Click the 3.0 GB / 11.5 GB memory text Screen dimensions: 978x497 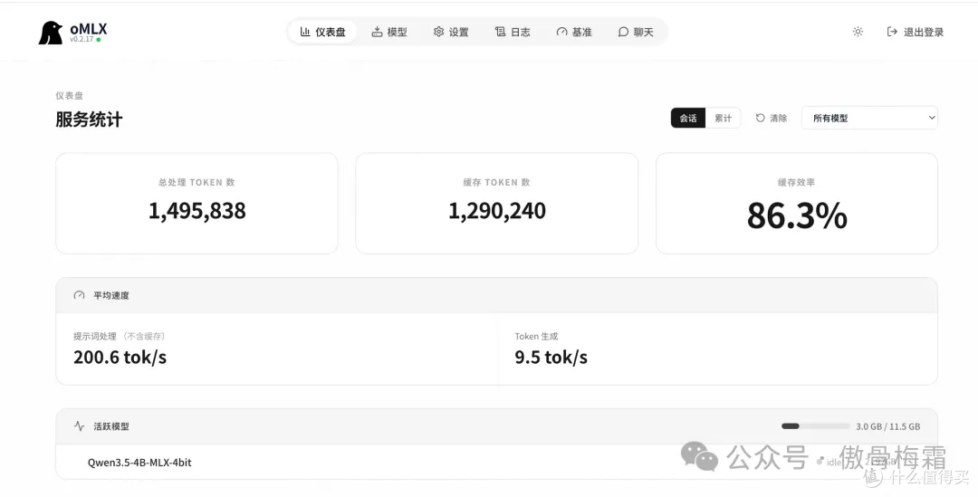pos(888,426)
